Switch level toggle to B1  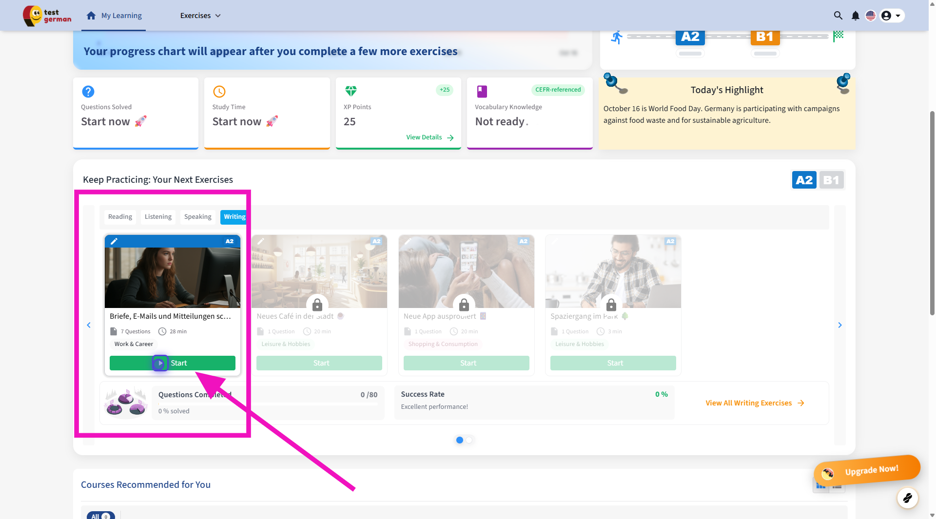pos(831,180)
